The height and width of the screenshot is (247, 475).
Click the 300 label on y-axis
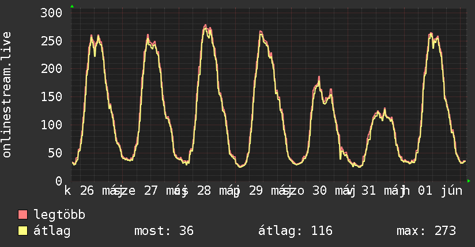coord(51,13)
